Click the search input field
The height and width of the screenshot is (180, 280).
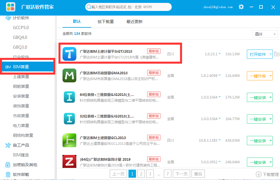click(128, 7)
